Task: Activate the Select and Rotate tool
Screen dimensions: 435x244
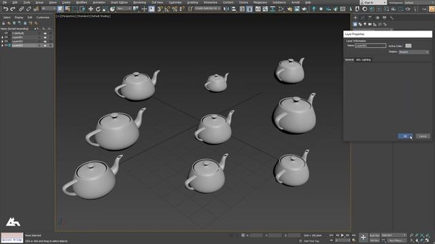Action: [x=98, y=9]
